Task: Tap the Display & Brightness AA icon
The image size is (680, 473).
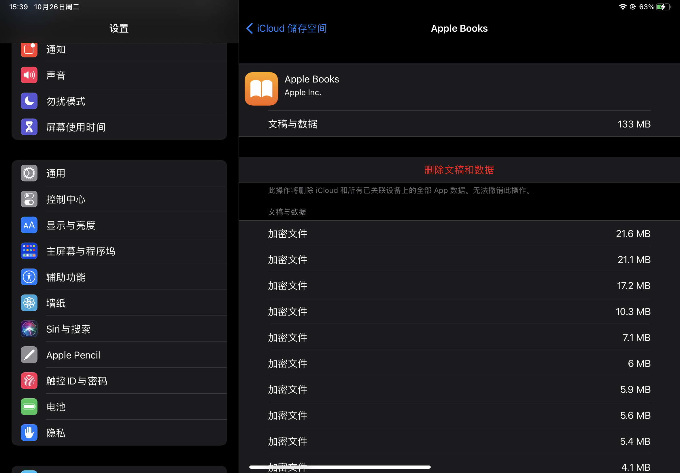Action: tap(29, 225)
